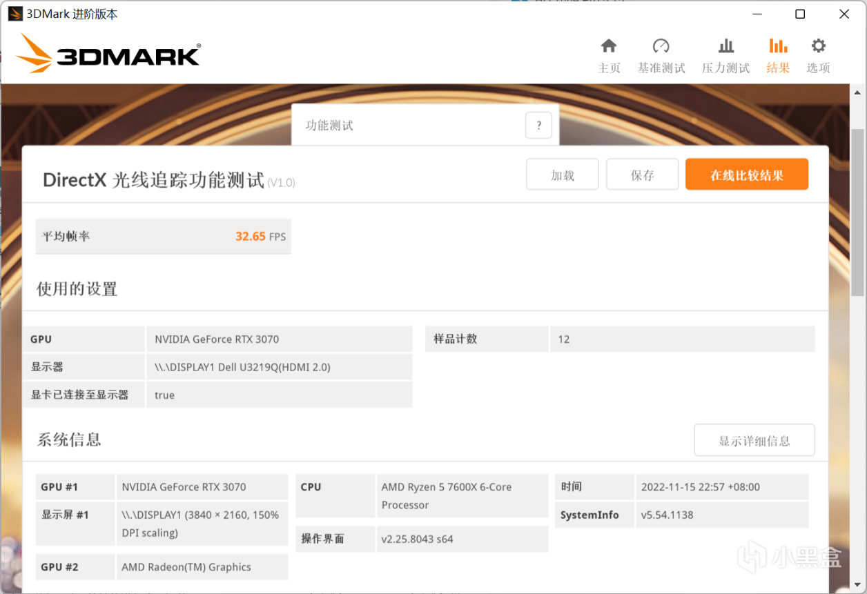Open the question mark help button
Viewport: 867px width, 594px height.
539,126
